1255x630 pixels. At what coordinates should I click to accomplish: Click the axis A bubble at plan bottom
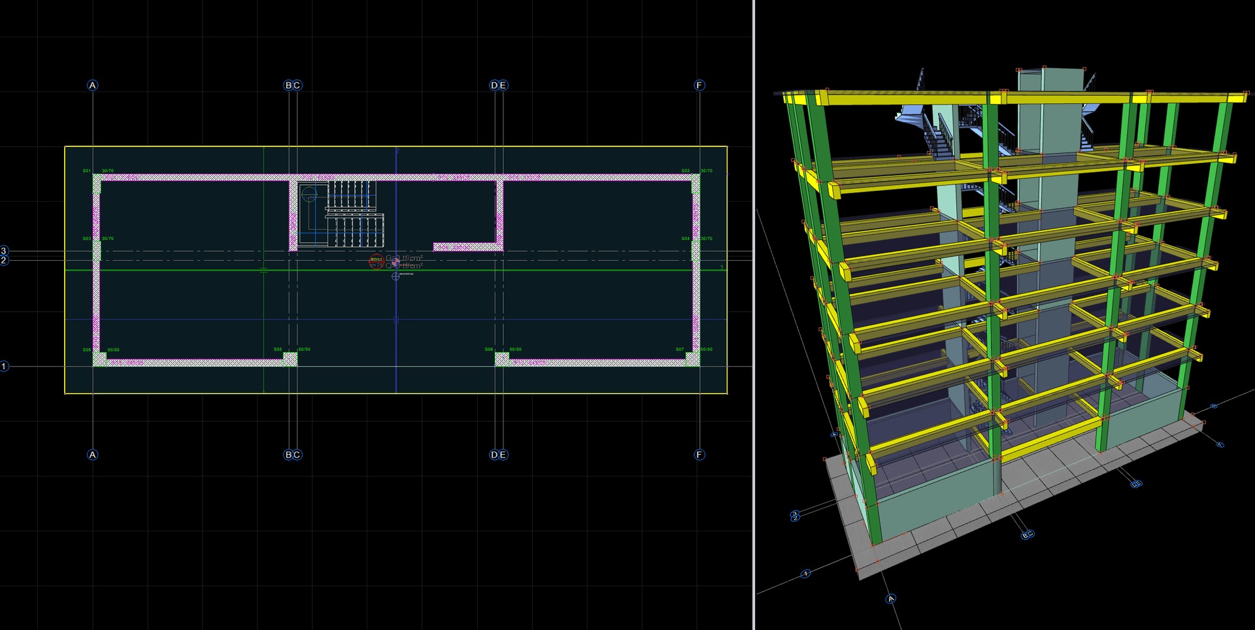click(93, 455)
